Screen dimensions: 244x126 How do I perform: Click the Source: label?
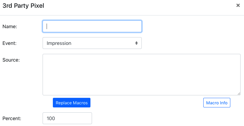click(x=11, y=60)
